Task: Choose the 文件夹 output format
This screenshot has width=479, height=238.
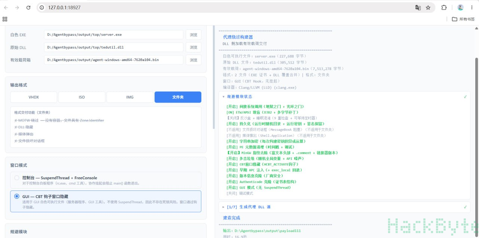Action: click(x=178, y=97)
